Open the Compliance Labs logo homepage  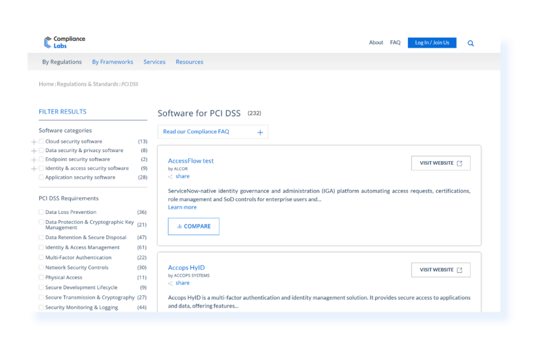(x=64, y=43)
